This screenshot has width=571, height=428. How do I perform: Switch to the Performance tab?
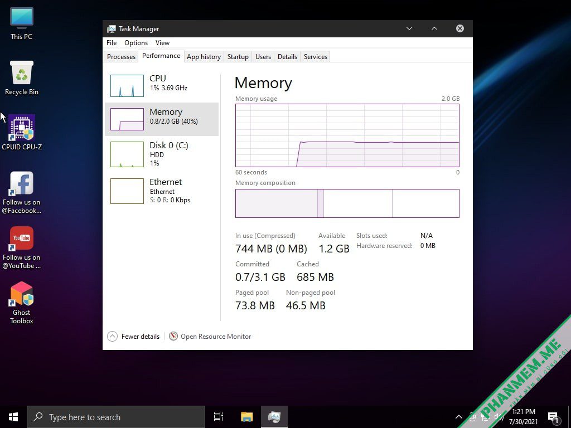[x=161, y=56]
